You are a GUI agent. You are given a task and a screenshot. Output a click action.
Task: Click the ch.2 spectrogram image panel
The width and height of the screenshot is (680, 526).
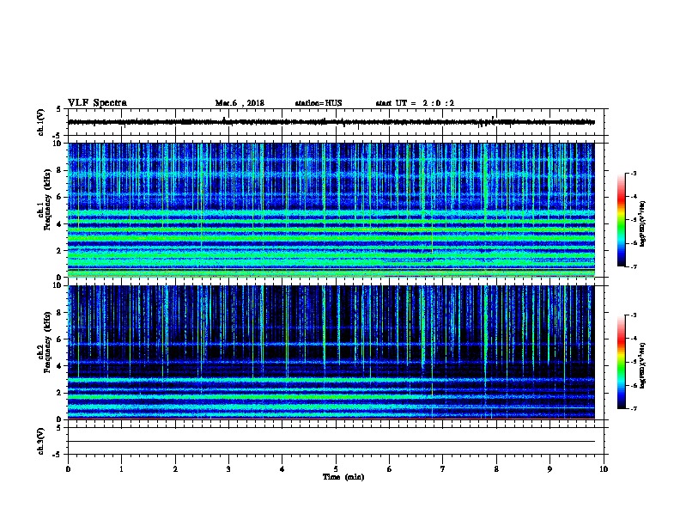pyautogui.click(x=331, y=352)
